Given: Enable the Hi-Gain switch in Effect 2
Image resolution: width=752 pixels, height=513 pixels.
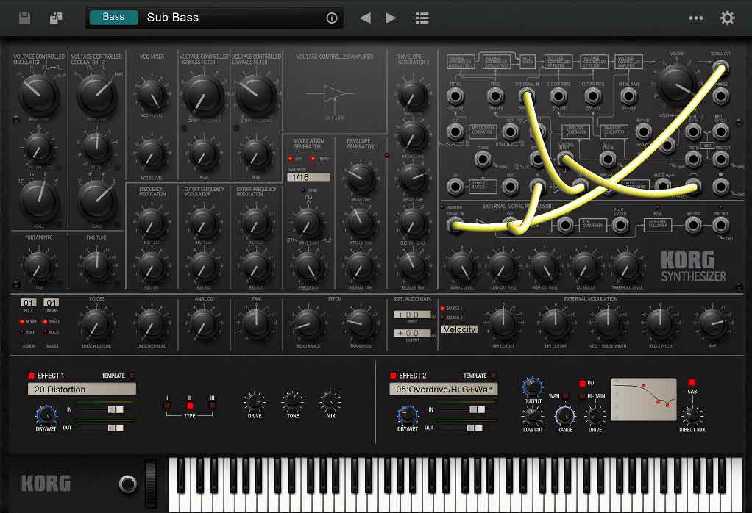Looking at the screenshot, I should click(x=582, y=396).
